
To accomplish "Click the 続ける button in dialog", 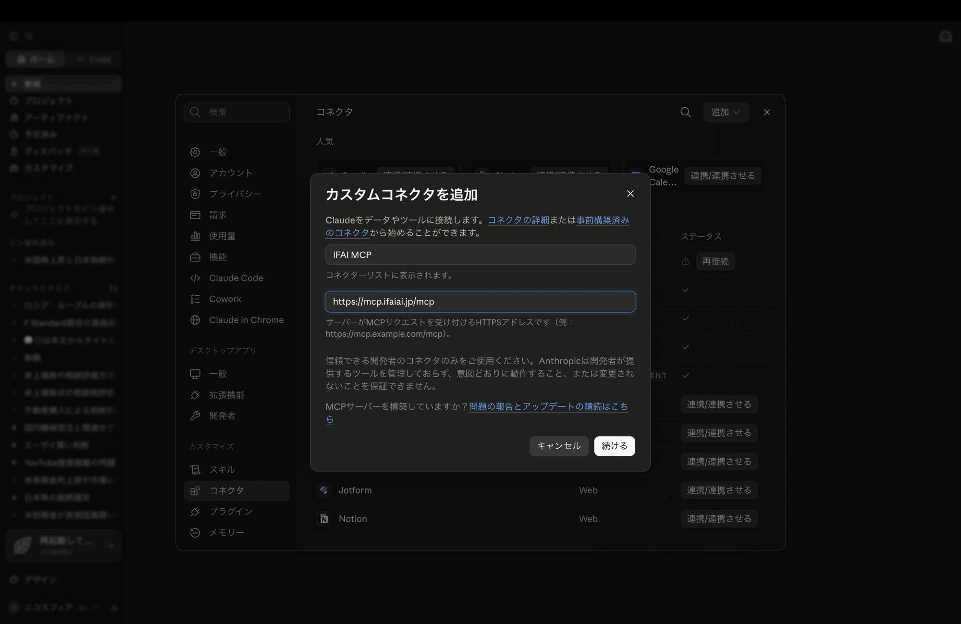I will (614, 446).
